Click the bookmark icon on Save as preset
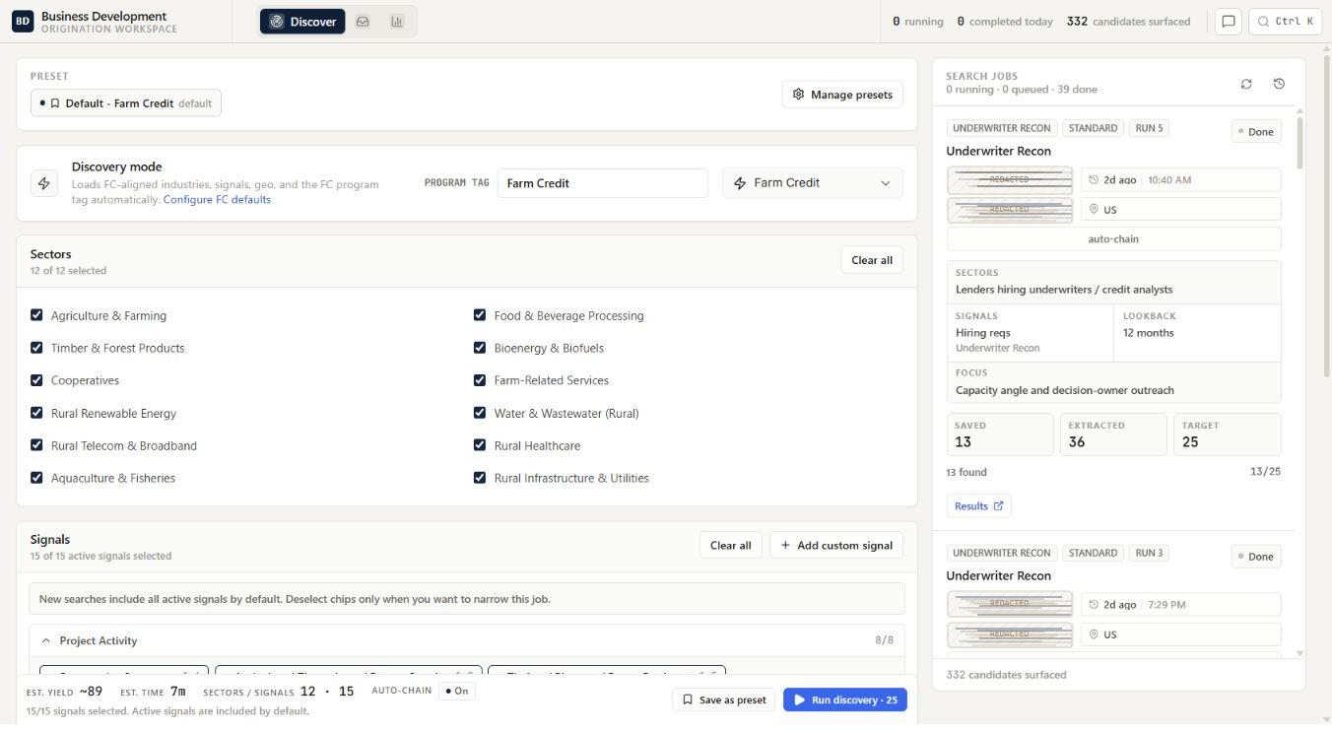 coord(688,700)
